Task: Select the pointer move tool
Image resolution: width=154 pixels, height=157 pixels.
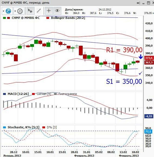Action: (30, 11)
